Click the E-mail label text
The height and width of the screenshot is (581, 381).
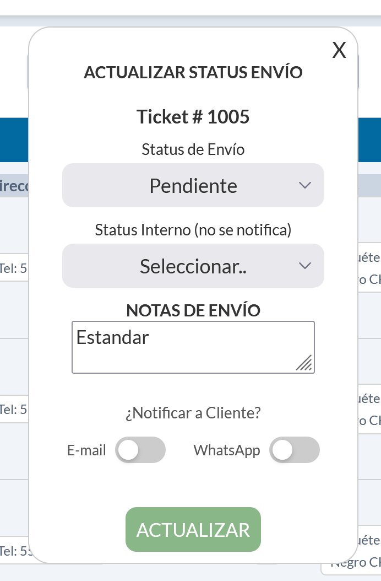pos(86,450)
